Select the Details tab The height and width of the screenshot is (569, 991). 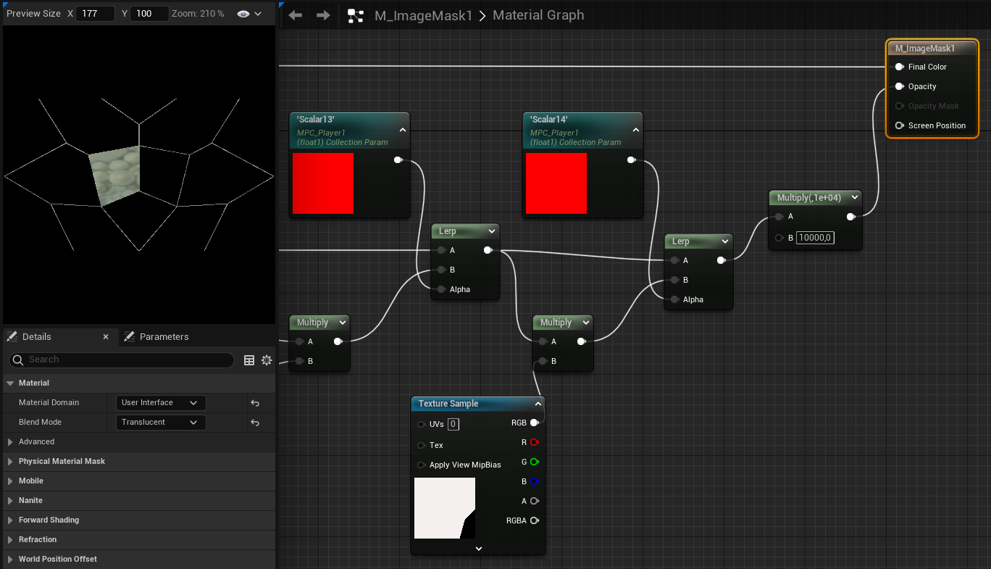pyautogui.click(x=36, y=337)
